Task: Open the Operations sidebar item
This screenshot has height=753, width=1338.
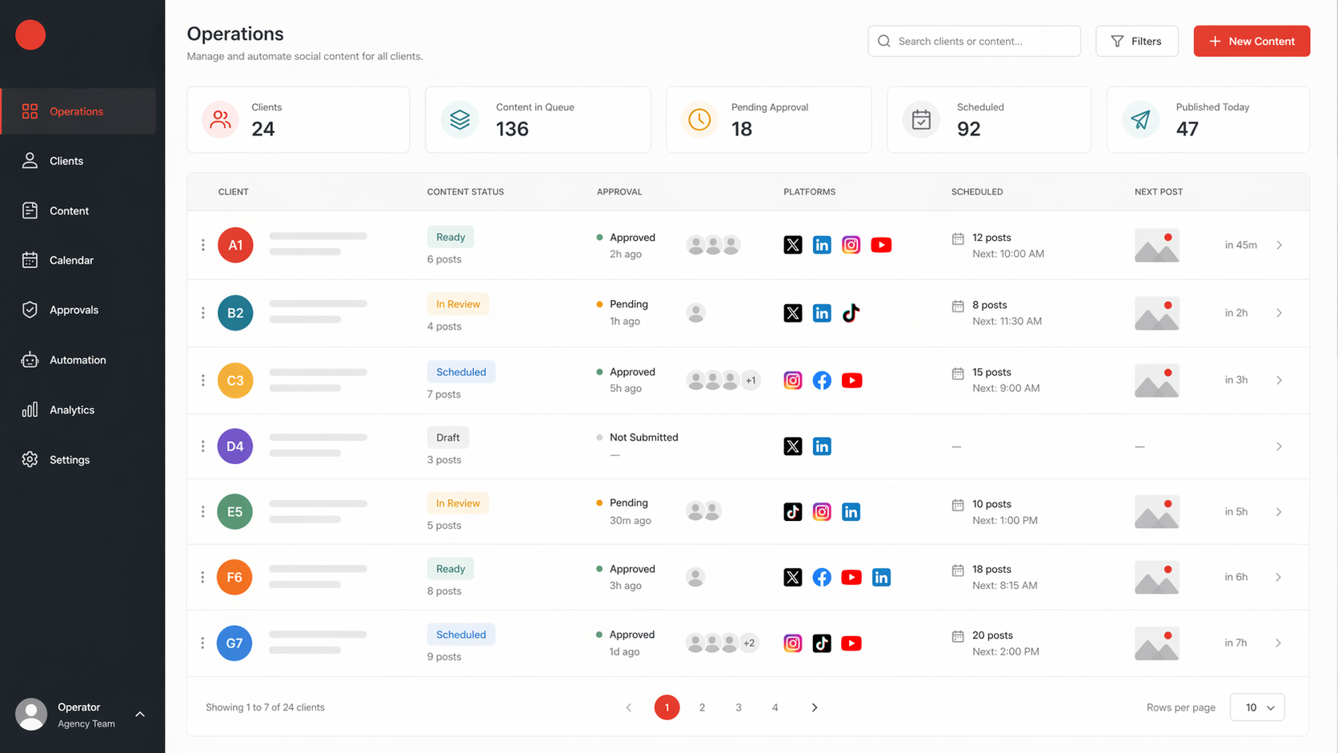Action: [x=78, y=111]
